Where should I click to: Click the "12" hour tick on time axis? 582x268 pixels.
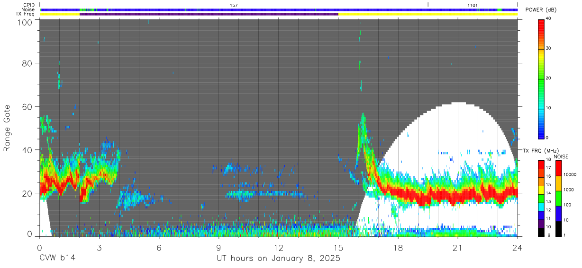point(278,247)
